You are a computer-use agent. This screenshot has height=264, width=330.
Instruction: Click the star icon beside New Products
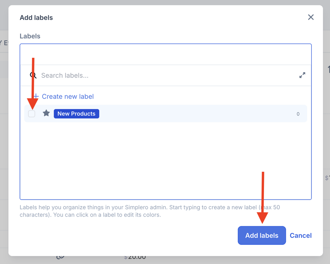coord(46,113)
